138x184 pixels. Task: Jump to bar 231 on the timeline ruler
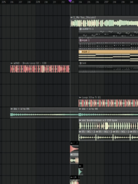55,2
